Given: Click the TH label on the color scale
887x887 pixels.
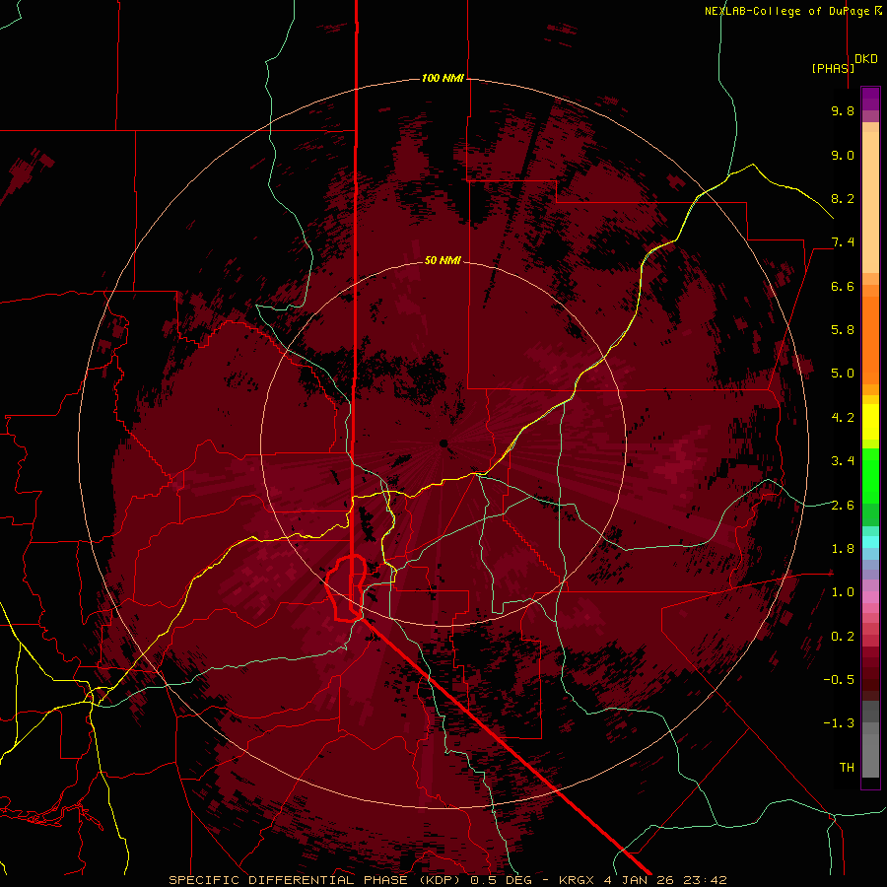Looking at the screenshot, I should tap(847, 768).
